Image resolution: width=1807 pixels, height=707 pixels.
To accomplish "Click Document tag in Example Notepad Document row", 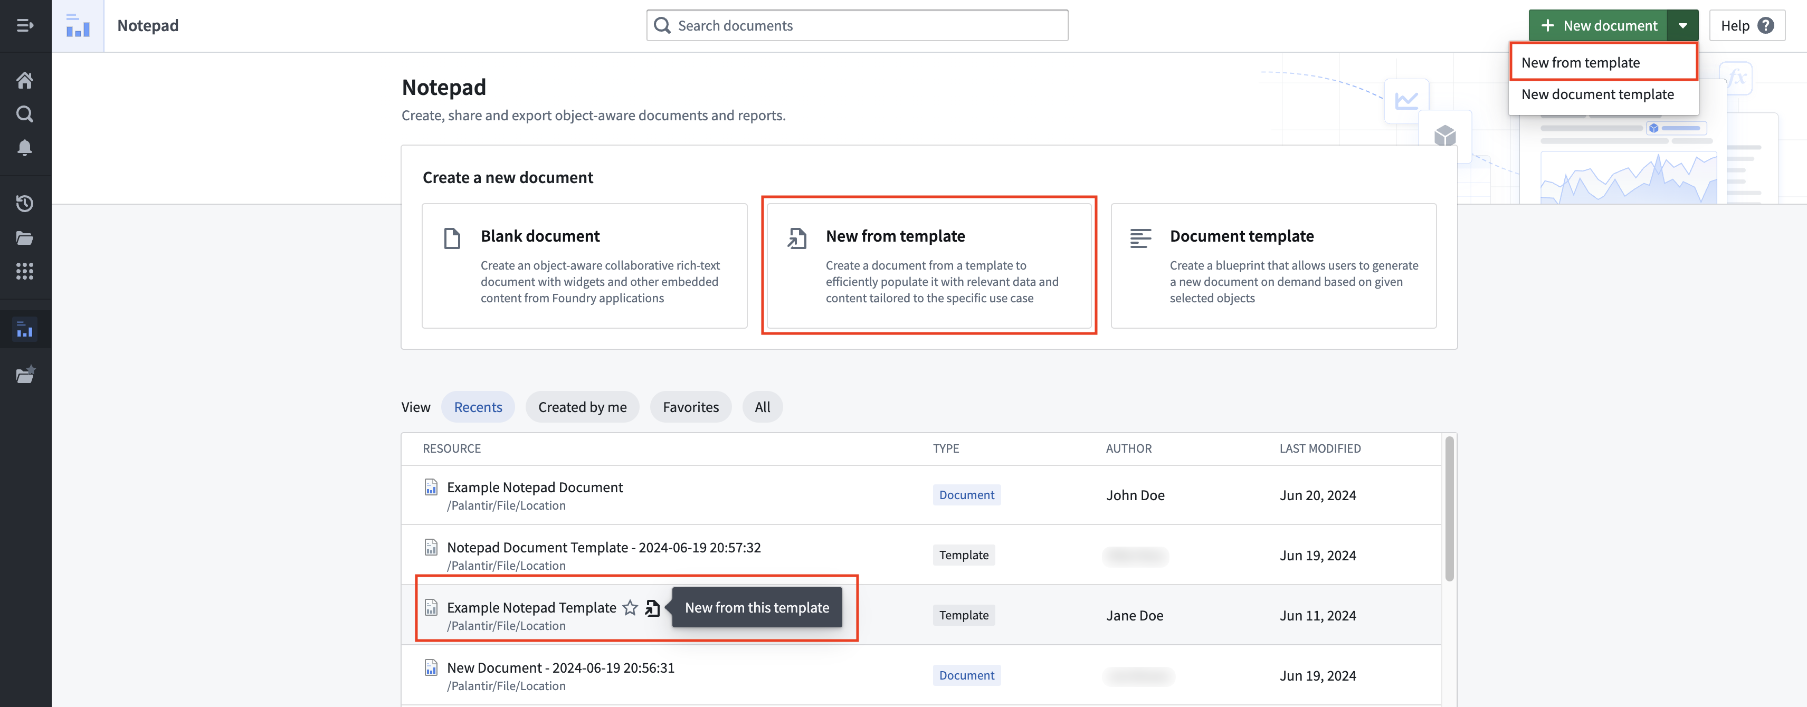I will pos(966,494).
